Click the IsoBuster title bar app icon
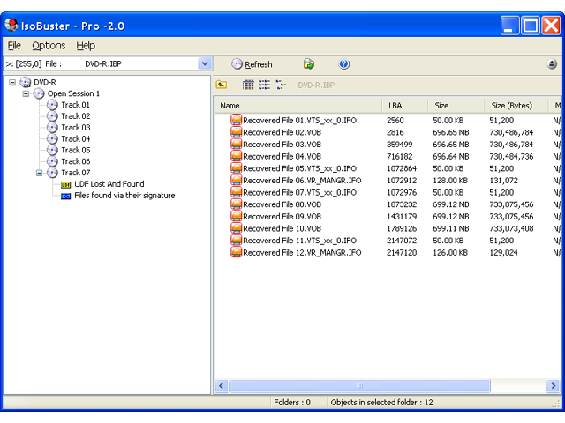 (11, 26)
